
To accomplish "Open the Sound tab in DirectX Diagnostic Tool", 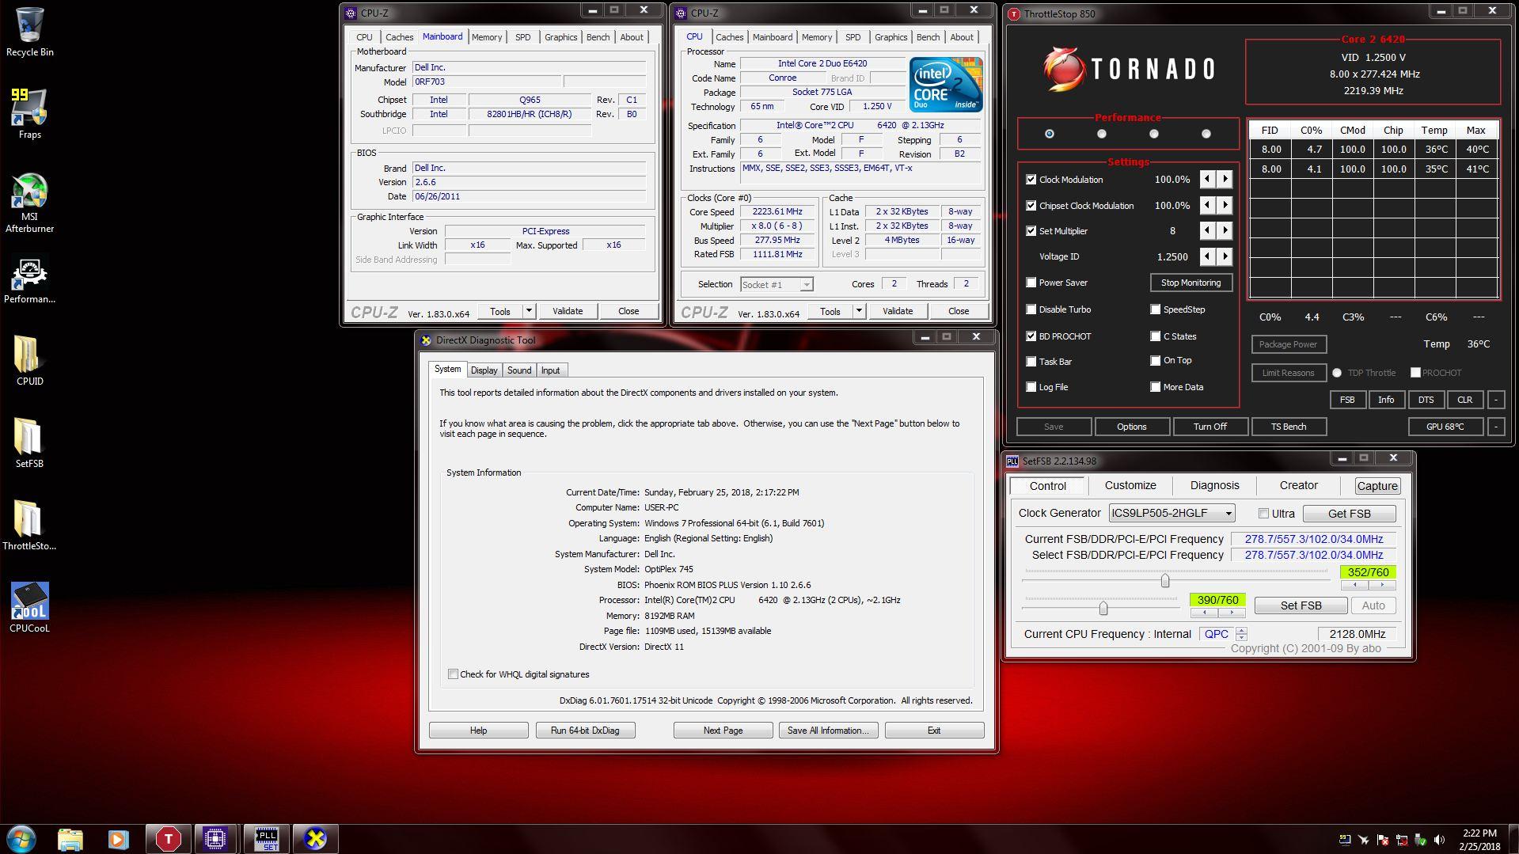I will (519, 370).
